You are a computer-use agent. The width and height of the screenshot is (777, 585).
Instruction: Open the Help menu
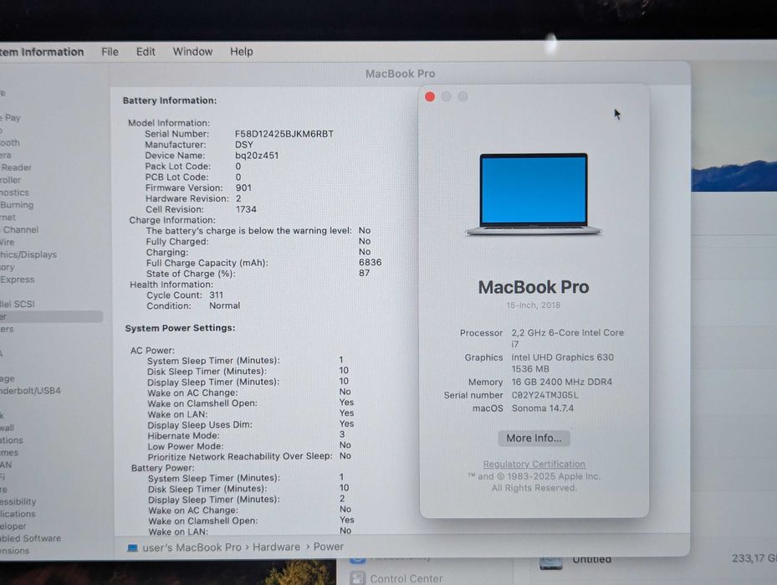point(242,52)
